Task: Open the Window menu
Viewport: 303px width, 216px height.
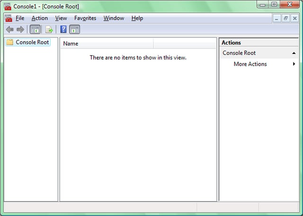Action: [x=114, y=18]
